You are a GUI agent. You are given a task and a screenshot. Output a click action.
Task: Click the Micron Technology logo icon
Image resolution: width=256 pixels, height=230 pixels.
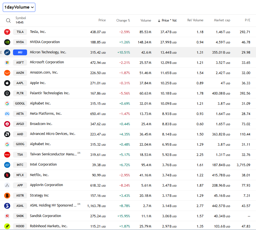pyautogui.click(x=7, y=52)
